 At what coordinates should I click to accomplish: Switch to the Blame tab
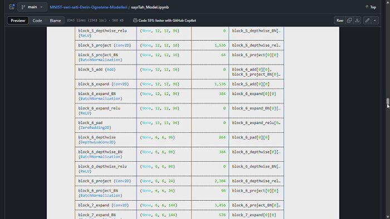(x=55, y=21)
